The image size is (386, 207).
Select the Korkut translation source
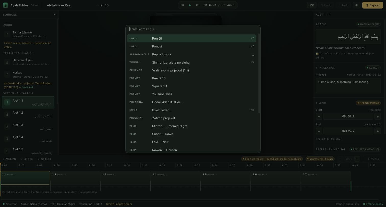pyautogui.click(x=28, y=74)
